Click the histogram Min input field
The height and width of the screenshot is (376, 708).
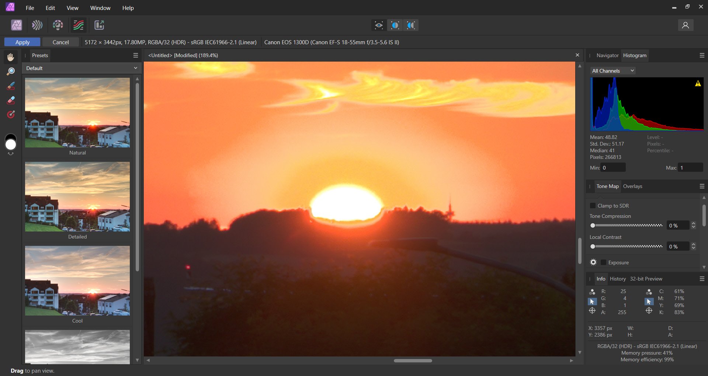(x=613, y=167)
